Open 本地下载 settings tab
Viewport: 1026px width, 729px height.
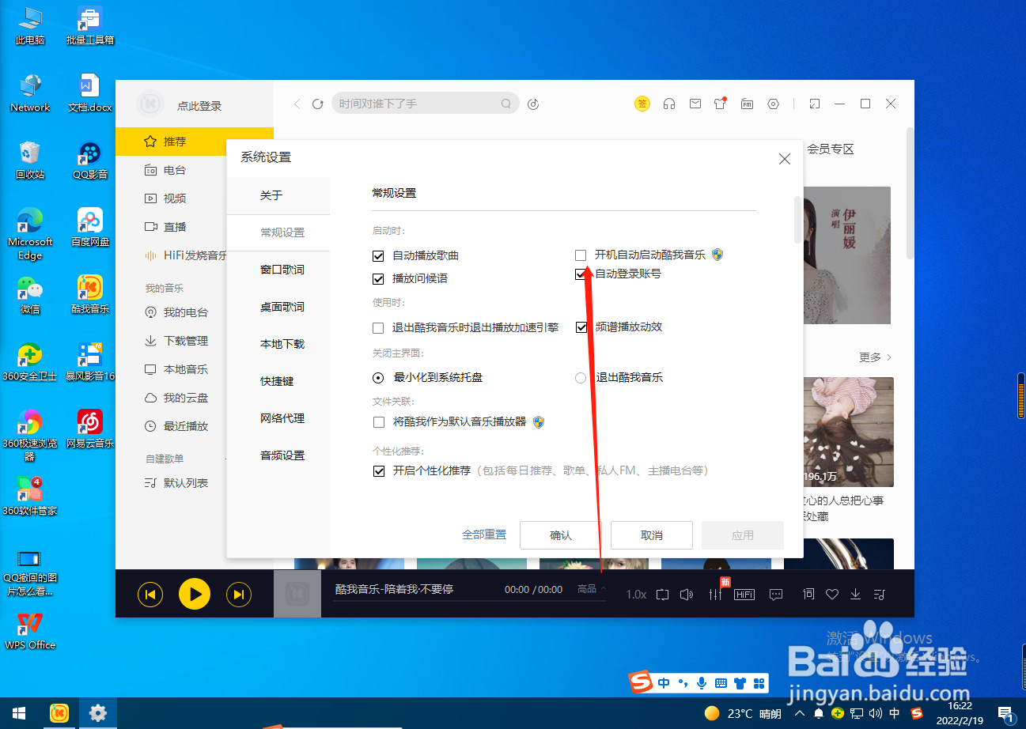(x=278, y=344)
